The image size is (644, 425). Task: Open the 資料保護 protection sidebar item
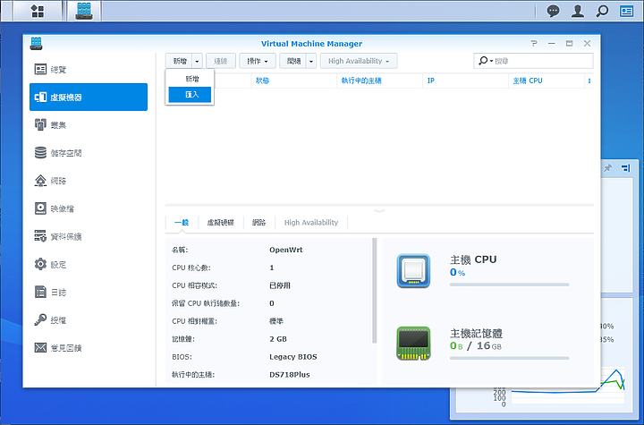tap(89, 236)
